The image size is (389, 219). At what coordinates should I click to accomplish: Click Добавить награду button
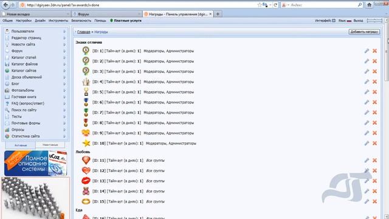(x=364, y=32)
